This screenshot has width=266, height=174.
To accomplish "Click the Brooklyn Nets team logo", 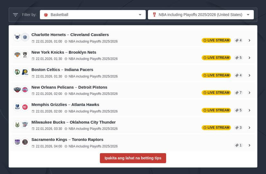I will (25, 55).
